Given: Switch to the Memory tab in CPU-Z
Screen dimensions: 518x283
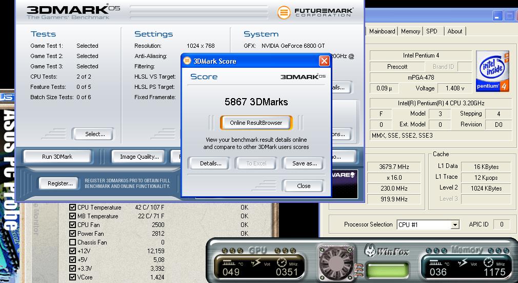Looking at the screenshot, I should pos(410,31).
